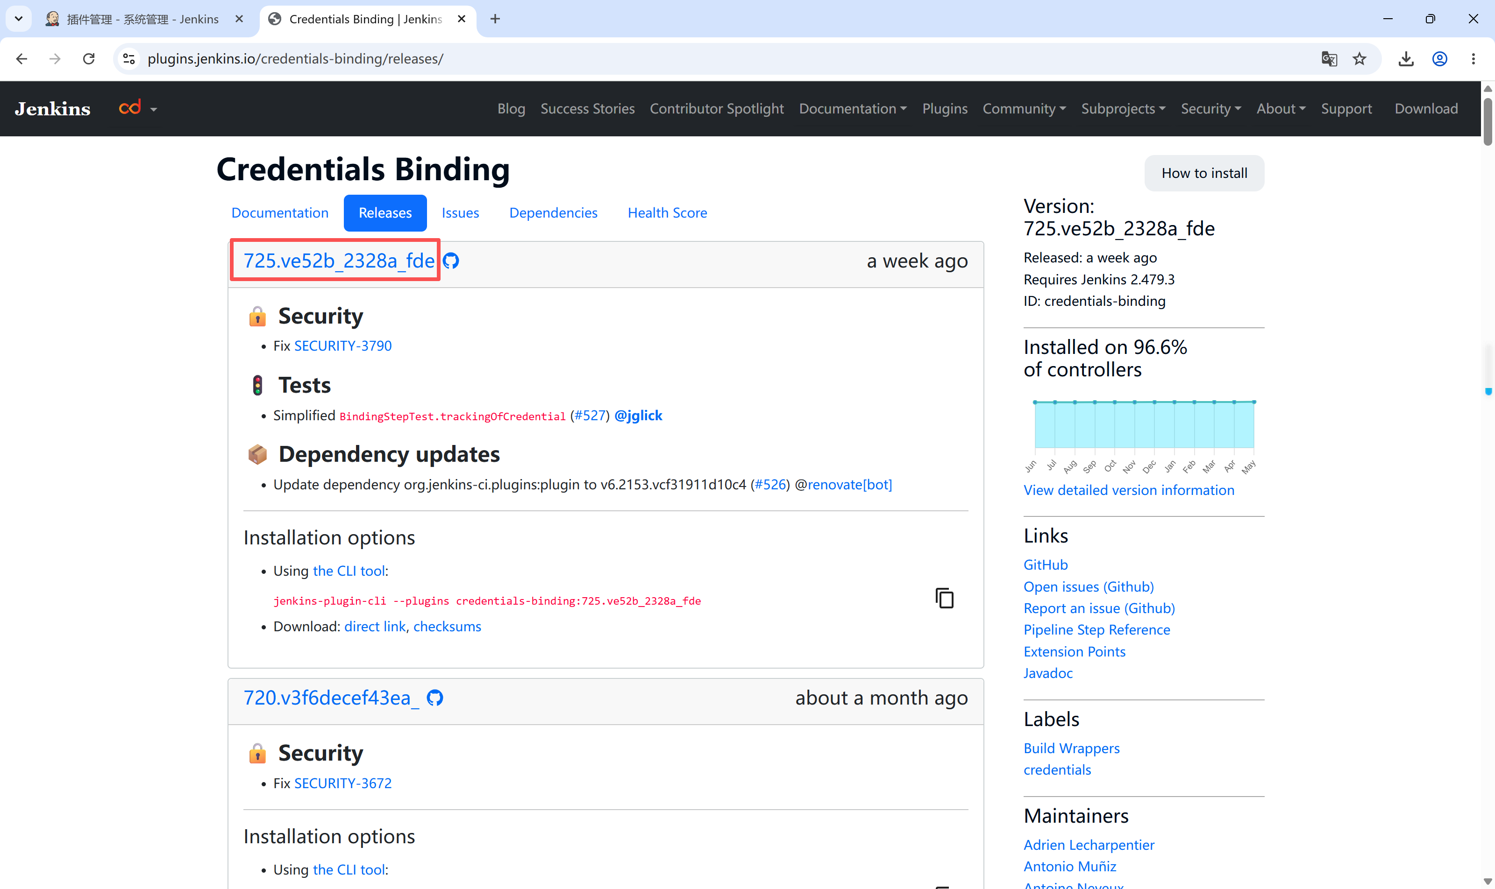Copy the jenkins-plugin-cli command
The image size is (1495, 889).
tap(945, 598)
